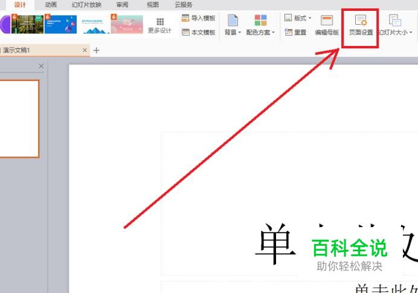Screen dimensions: 418x293
Task: Open 编辑母版 slide master
Action: tap(327, 25)
